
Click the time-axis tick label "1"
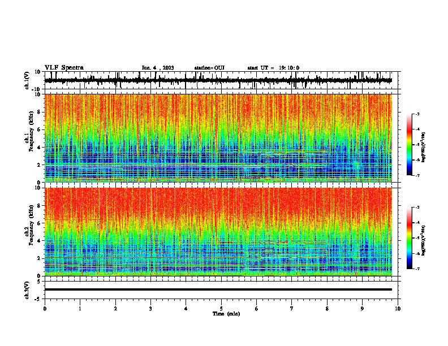tap(80, 309)
